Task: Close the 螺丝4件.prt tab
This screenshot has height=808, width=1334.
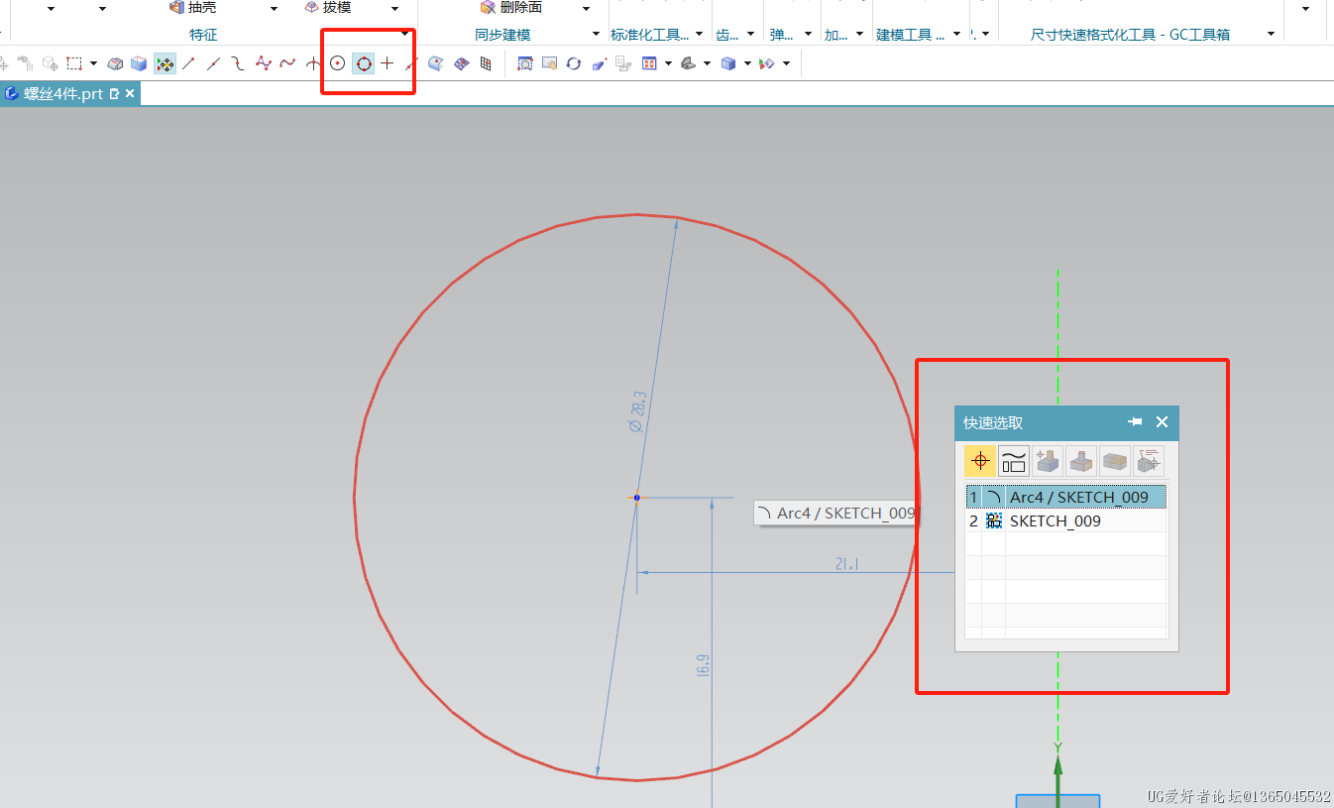Action: point(130,93)
